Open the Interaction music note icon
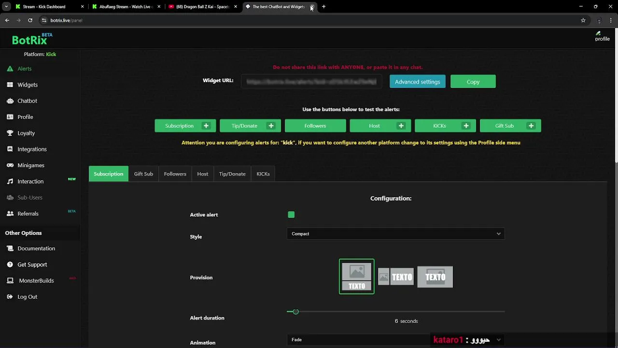The image size is (618, 348). (10, 181)
